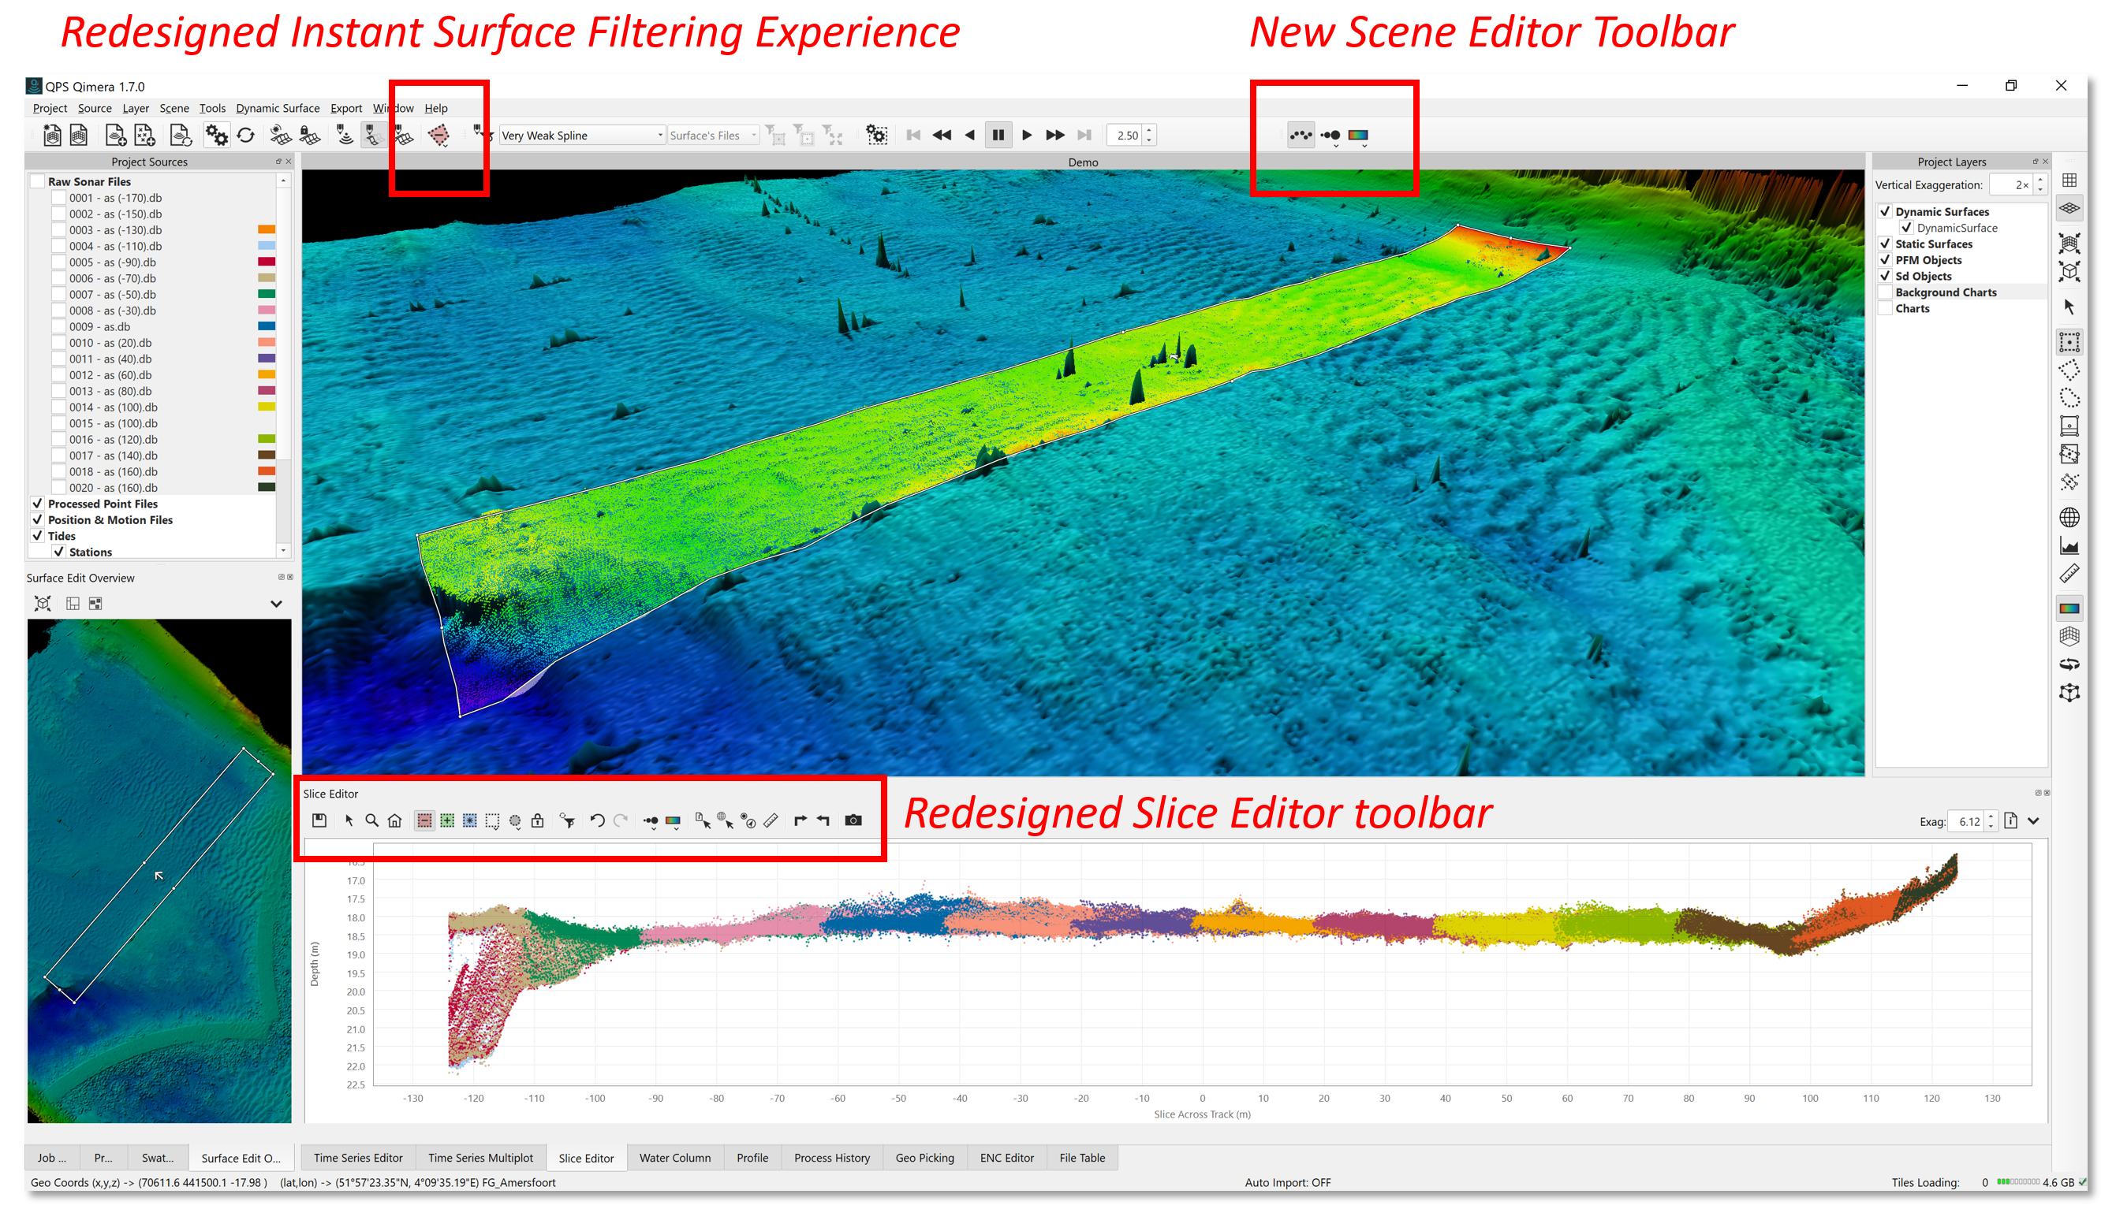Click the undo arrow in Slice Editor toolbar
This screenshot has width=2116, height=1209.
(596, 820)
